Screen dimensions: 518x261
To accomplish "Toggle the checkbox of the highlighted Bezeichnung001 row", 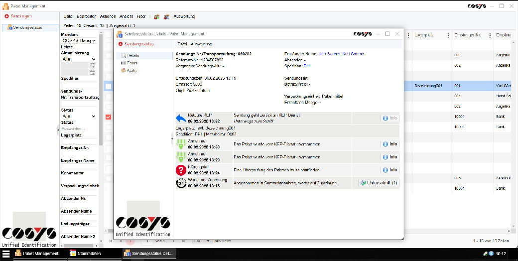I will 109,86.
